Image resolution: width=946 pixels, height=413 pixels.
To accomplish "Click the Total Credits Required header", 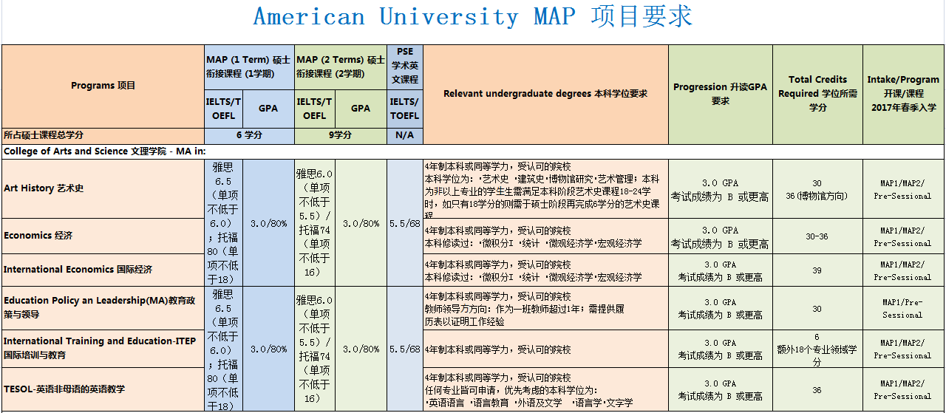I will click(x=817, y=94).
